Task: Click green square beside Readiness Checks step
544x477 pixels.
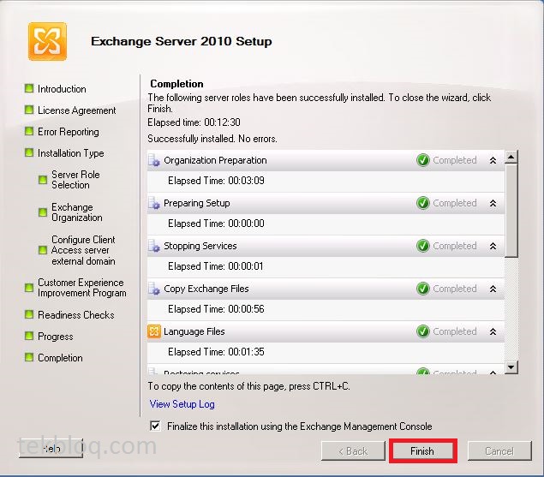Action: 29,314
